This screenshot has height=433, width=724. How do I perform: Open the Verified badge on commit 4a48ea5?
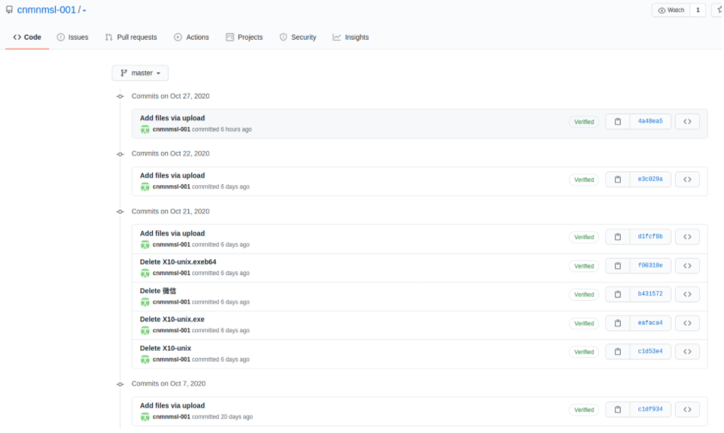584,121
